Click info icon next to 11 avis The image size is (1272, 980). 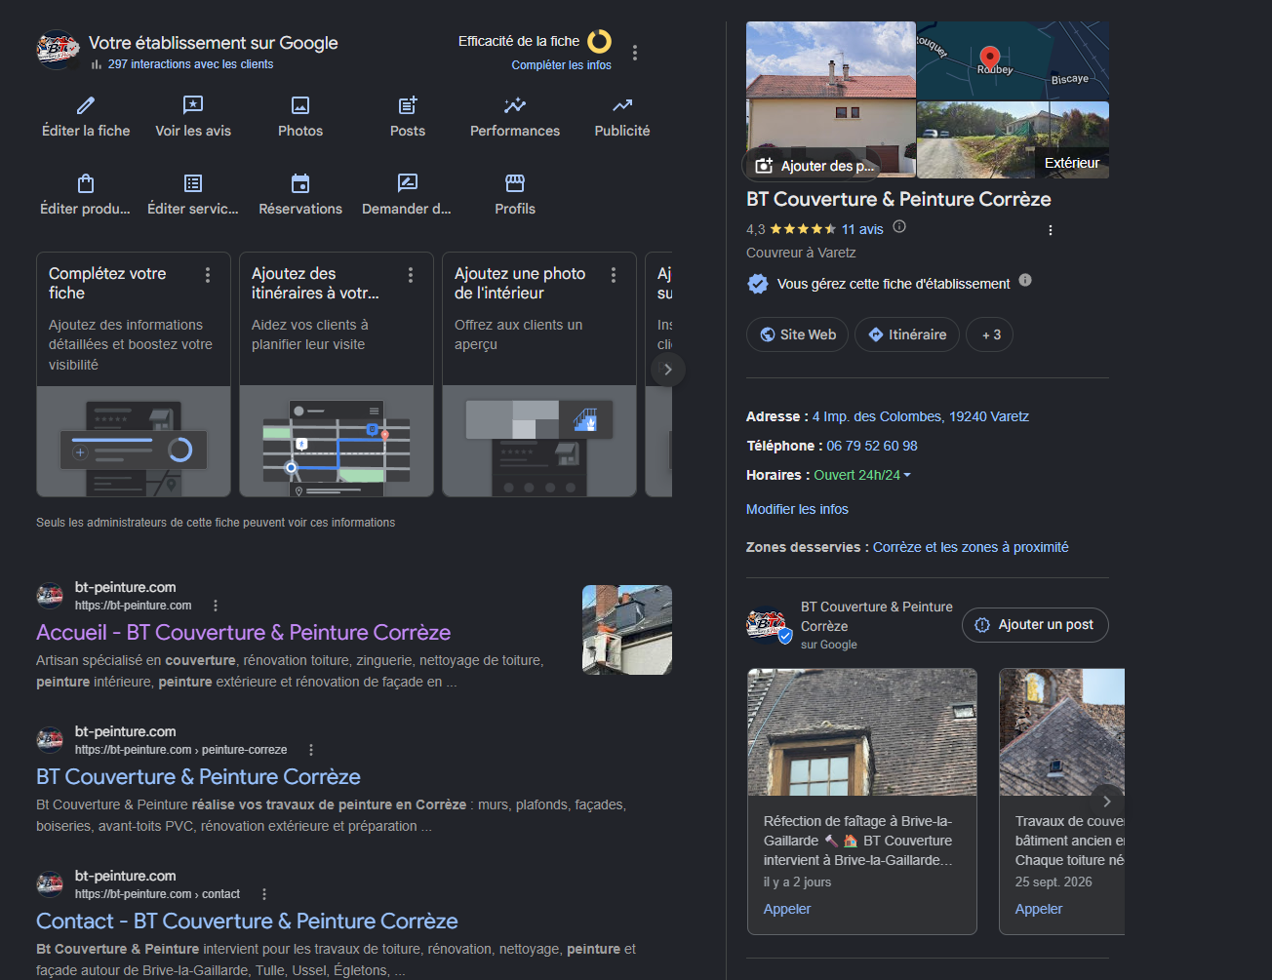pos(899,226)
